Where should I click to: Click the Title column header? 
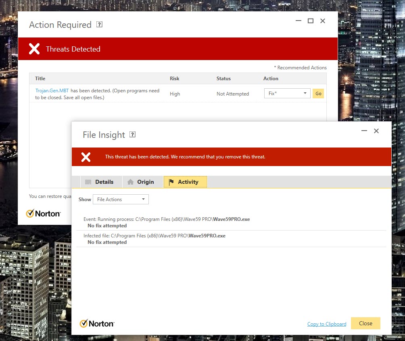point(40,79)
